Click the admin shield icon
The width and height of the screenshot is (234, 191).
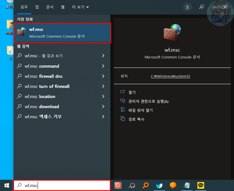pos(123,101)
